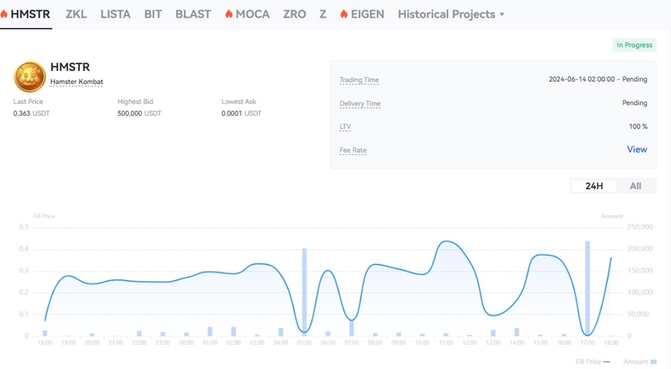This screenshot has height=369, width=671.
Task: Select the BIT tab
Action: click(x=153, y=14)
